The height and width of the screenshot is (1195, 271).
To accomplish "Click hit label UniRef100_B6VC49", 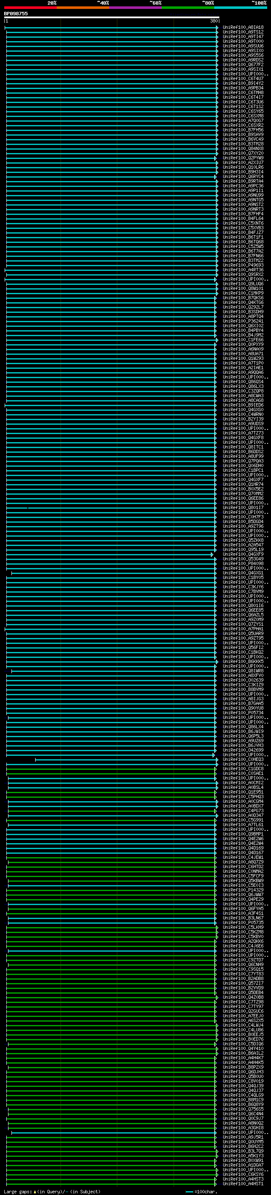I will (x=243, y=139).
